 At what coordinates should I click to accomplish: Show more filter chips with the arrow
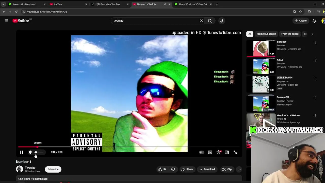tap(312, 34)
